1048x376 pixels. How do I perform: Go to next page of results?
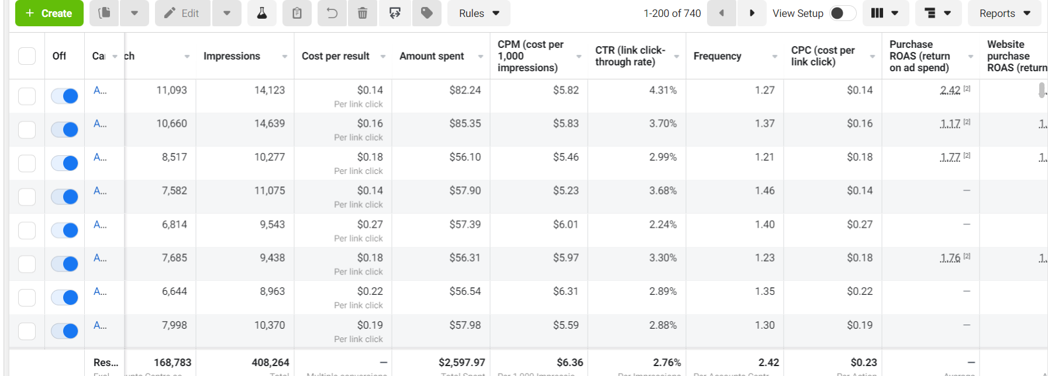point(752,13)
